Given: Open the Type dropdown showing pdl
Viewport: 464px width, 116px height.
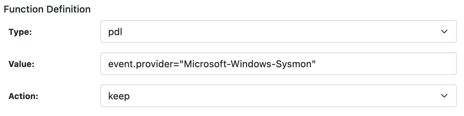Looking at the screenshot, I should (x=278, y=31).
